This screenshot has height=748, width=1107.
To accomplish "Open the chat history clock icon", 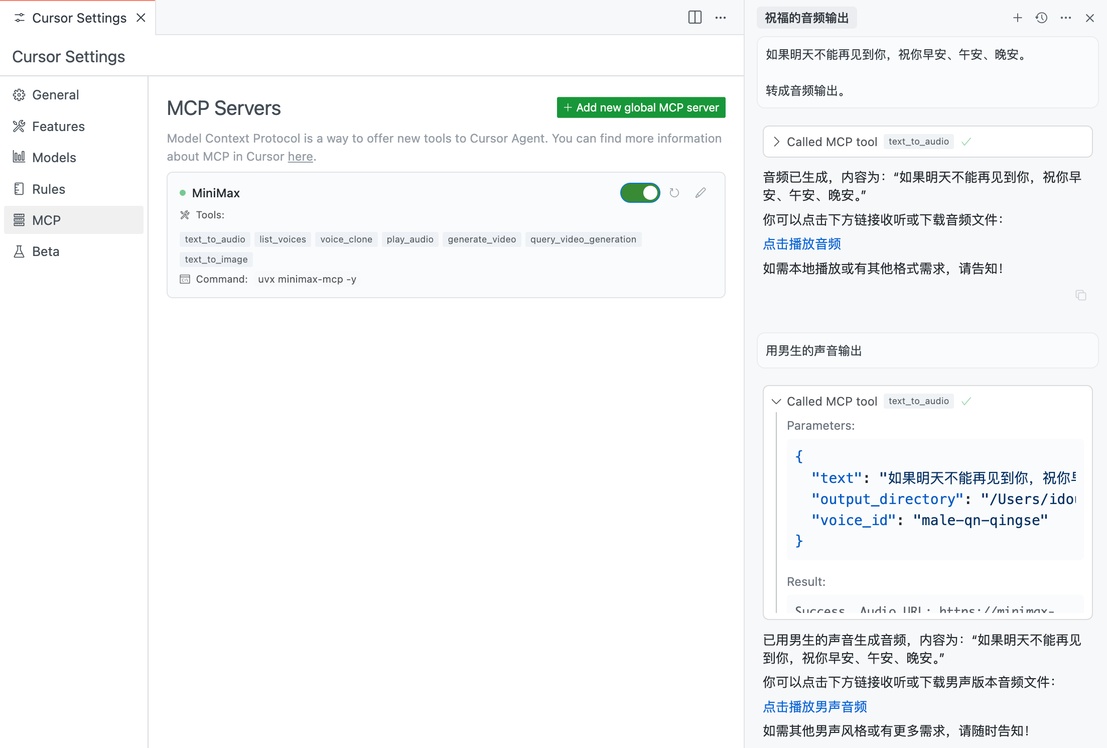I will pos(1041,18).
